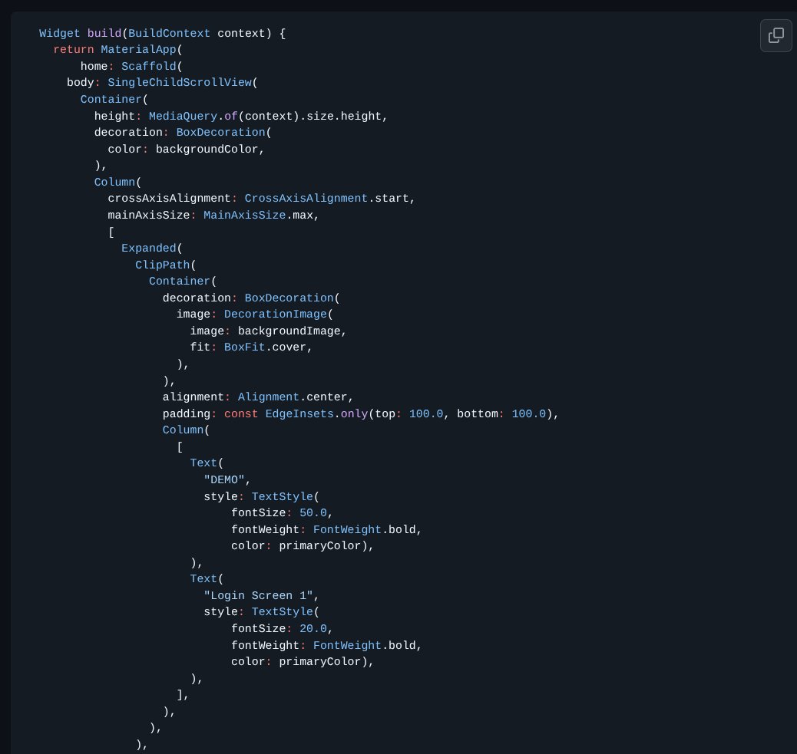Screen dimensions: 797x754
Task: Click the backgroundColor variable
Action: pyautogui.click(x=208, y=149)
